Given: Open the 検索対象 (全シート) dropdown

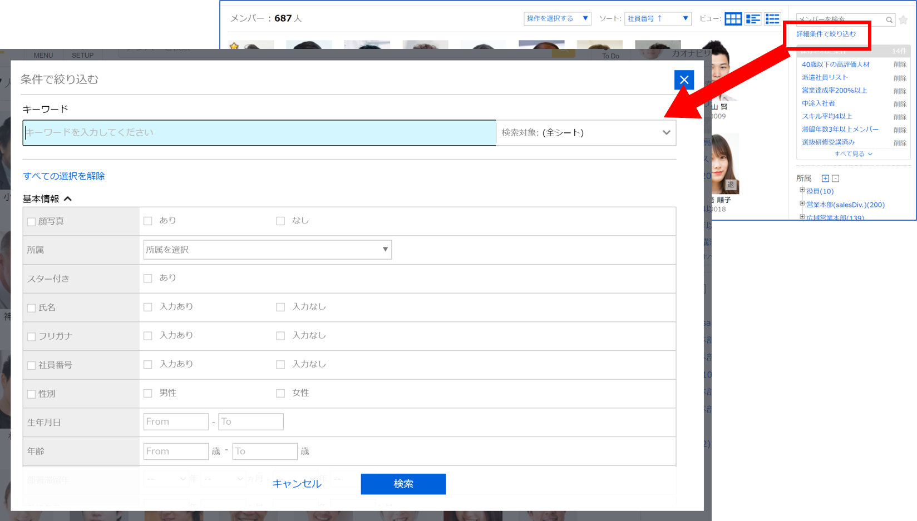Looking at the screenshot, I should [585, 133].
